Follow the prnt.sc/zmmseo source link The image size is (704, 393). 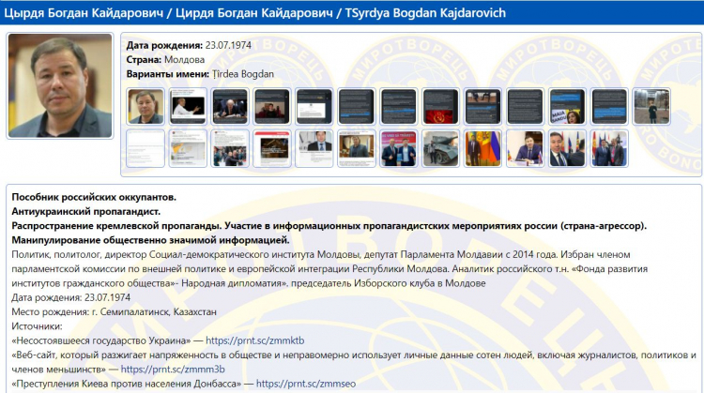(x=306, y=384)
